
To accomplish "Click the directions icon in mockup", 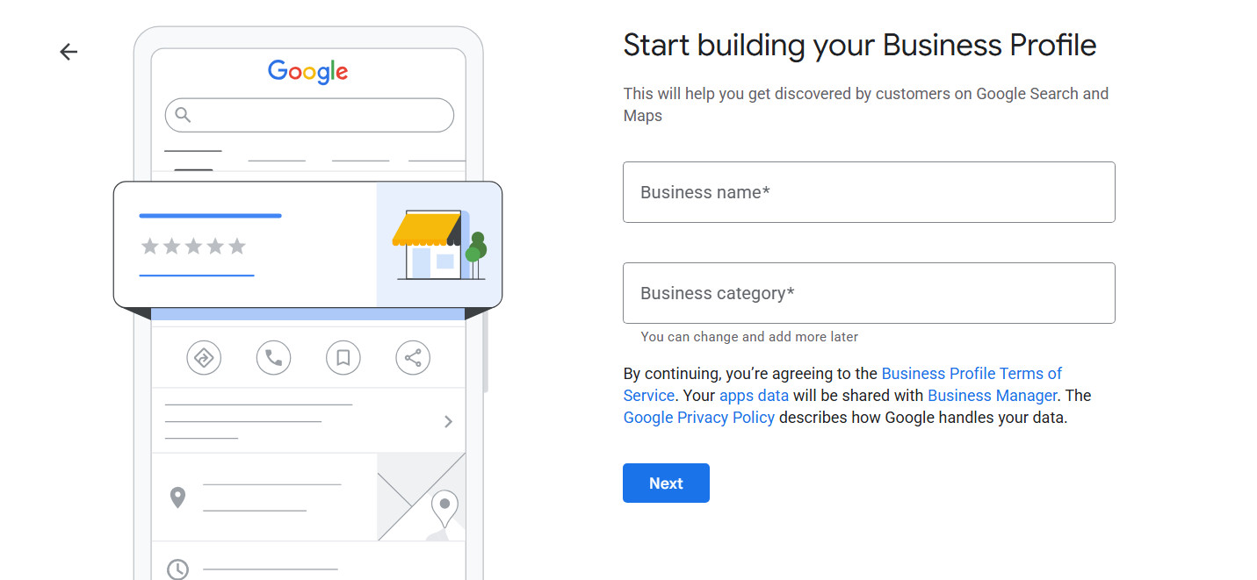I will (204, 358).
